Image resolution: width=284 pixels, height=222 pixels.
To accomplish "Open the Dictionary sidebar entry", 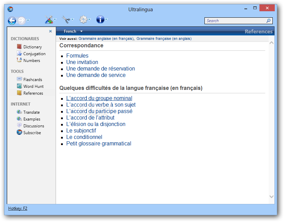I will click(33, 47).
